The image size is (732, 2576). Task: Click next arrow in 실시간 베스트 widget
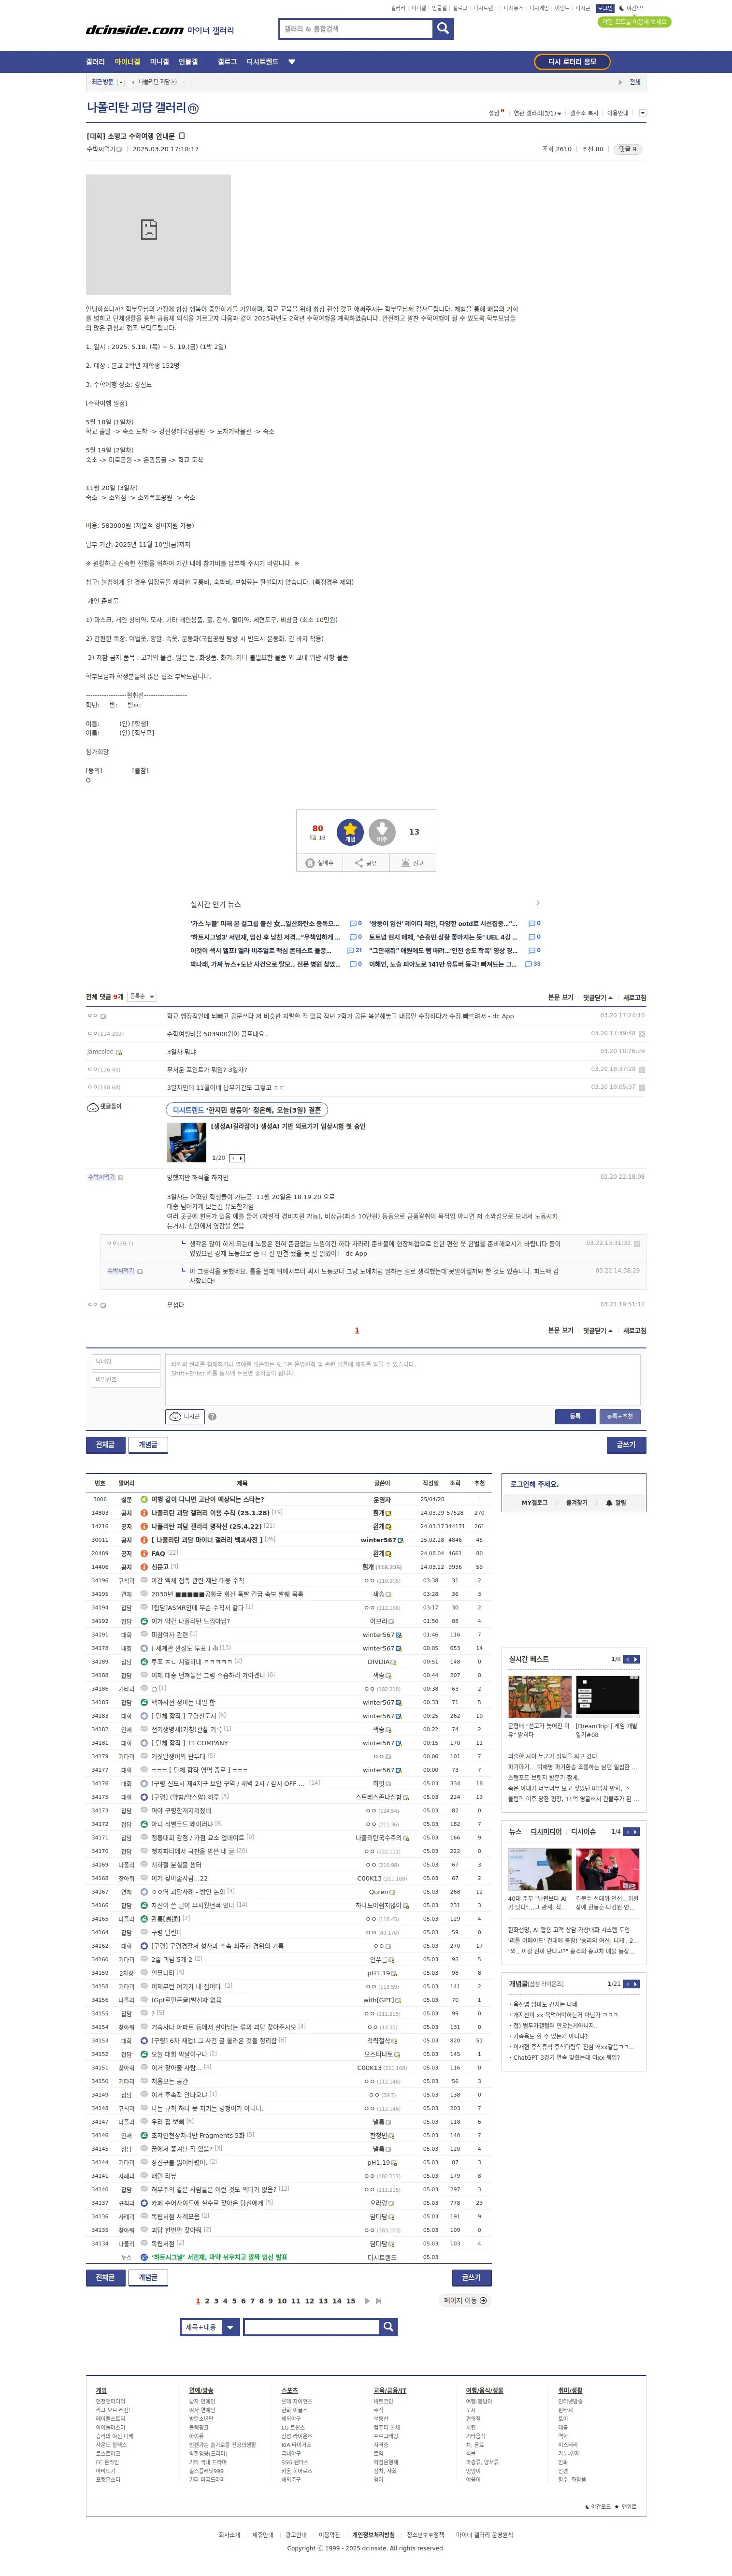pos(636,1659)
